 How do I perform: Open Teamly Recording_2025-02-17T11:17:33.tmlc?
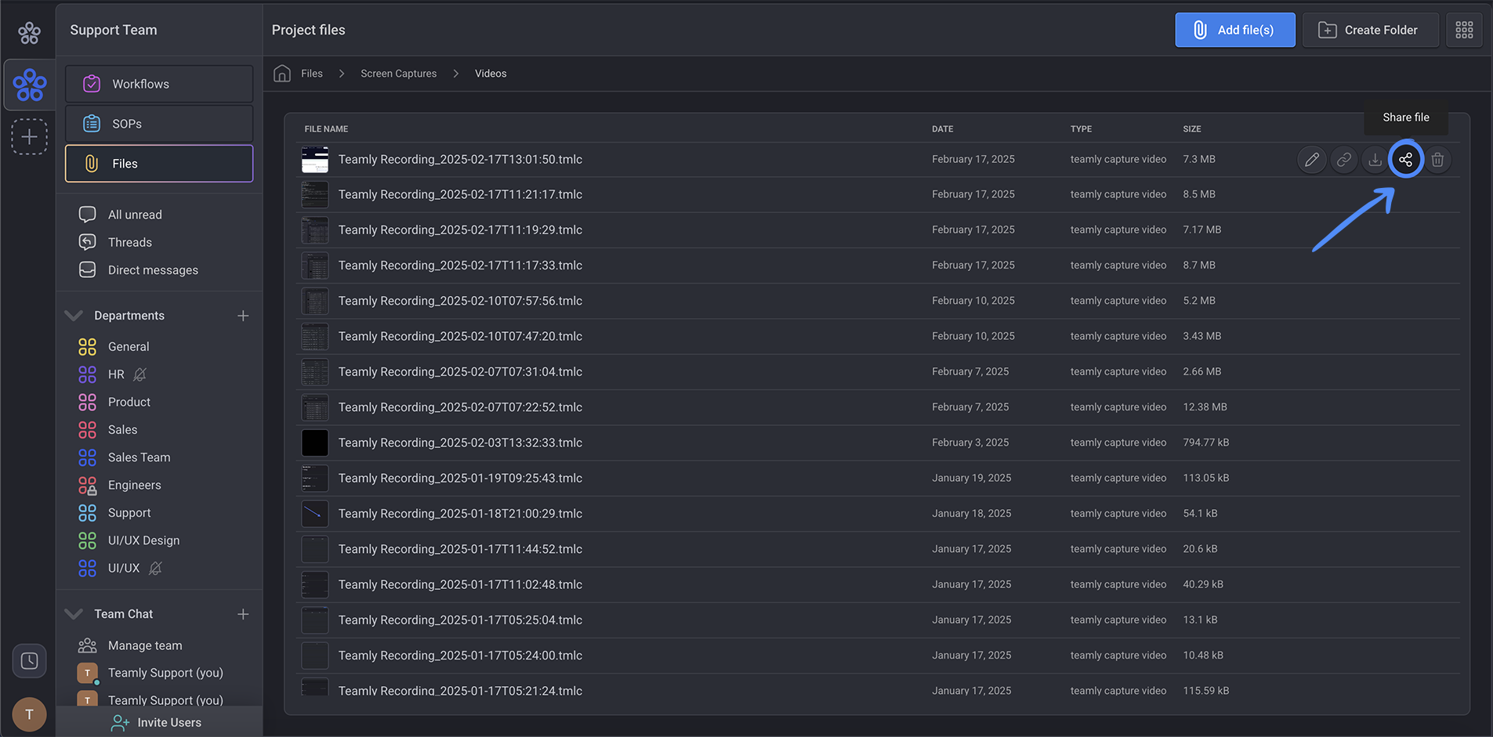(x=460, y=266)
